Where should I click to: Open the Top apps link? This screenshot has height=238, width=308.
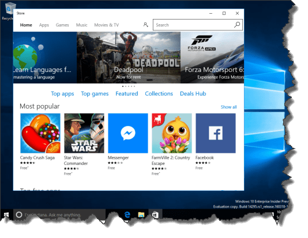(x=62, y=94)
